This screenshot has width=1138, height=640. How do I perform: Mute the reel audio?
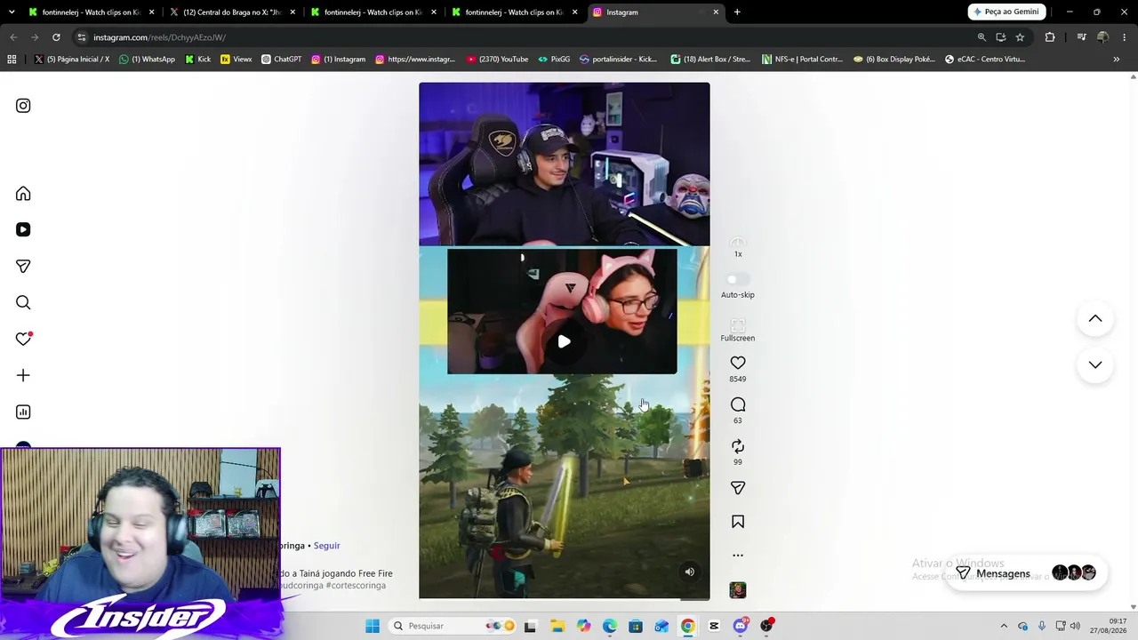[x=689, y=572]
